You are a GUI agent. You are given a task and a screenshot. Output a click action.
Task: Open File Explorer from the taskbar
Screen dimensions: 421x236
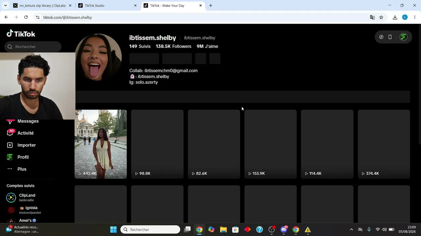tap(223, 229)
